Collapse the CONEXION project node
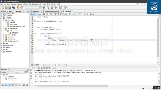Screen dimensions: 161x90 pyautogui.click(x=2, y=18)
